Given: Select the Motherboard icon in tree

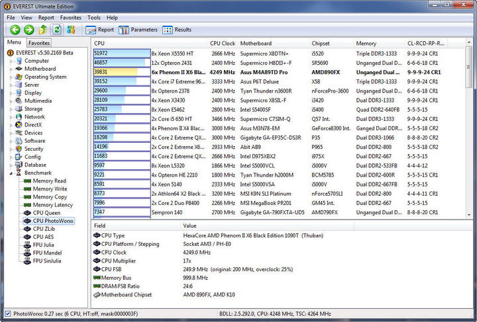Looking at the screenshot, I should (x=19, y=69).
